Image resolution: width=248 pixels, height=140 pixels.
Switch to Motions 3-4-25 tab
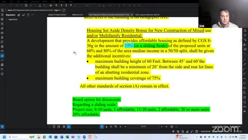tap(77, 15)
